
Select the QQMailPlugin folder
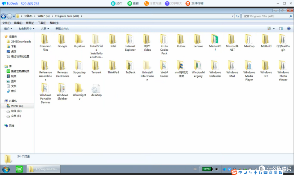pos(283,43)
